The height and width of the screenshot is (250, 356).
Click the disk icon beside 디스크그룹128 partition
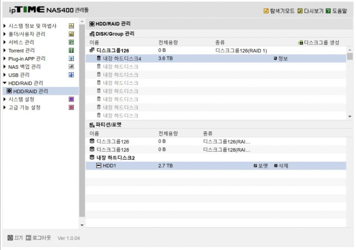(x=92, y=149)
